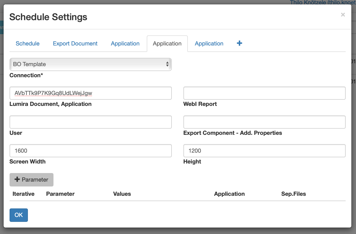
Task: Close the Schedule Settings dialog
Action: [x=343, y=15]
